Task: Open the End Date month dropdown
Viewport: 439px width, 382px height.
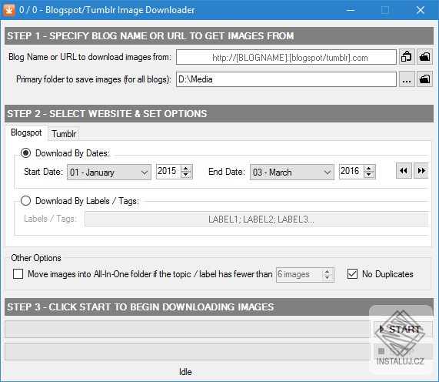Action: point(291,172)
